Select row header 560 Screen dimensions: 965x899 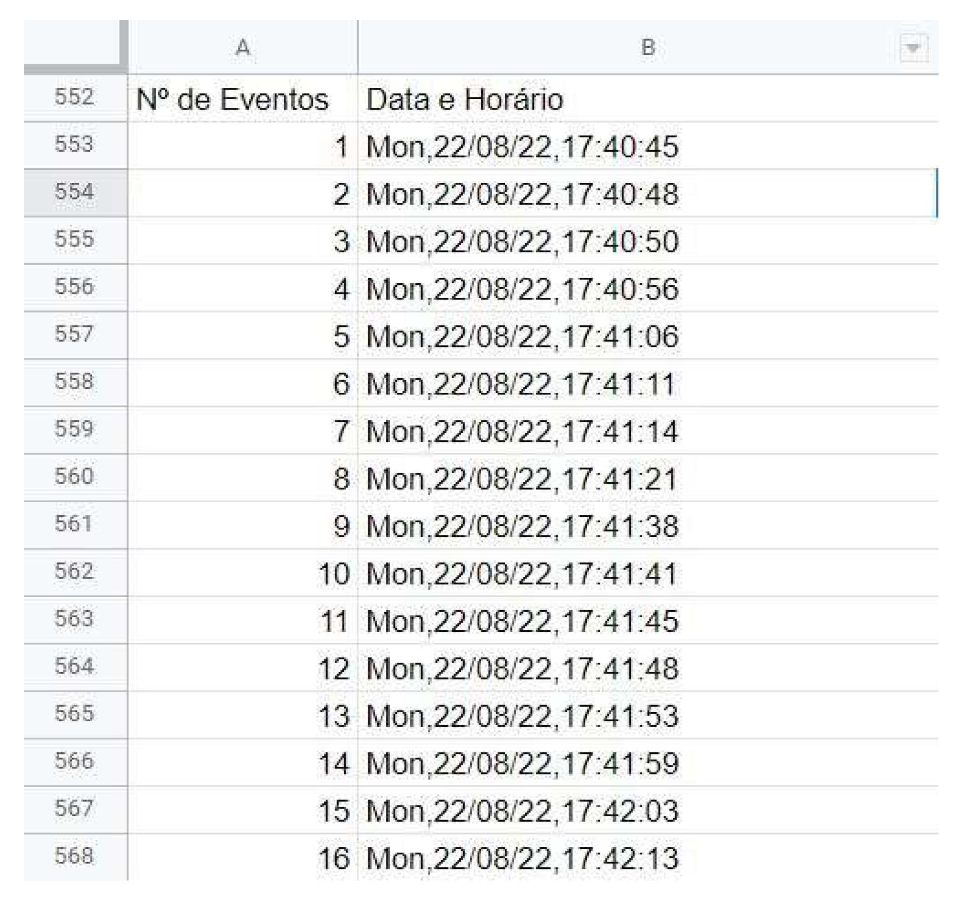click(x=74, y=477)
